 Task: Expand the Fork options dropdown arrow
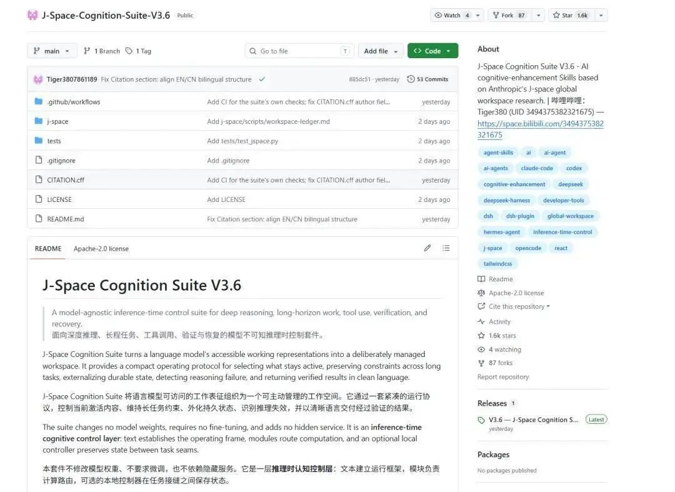538,15
